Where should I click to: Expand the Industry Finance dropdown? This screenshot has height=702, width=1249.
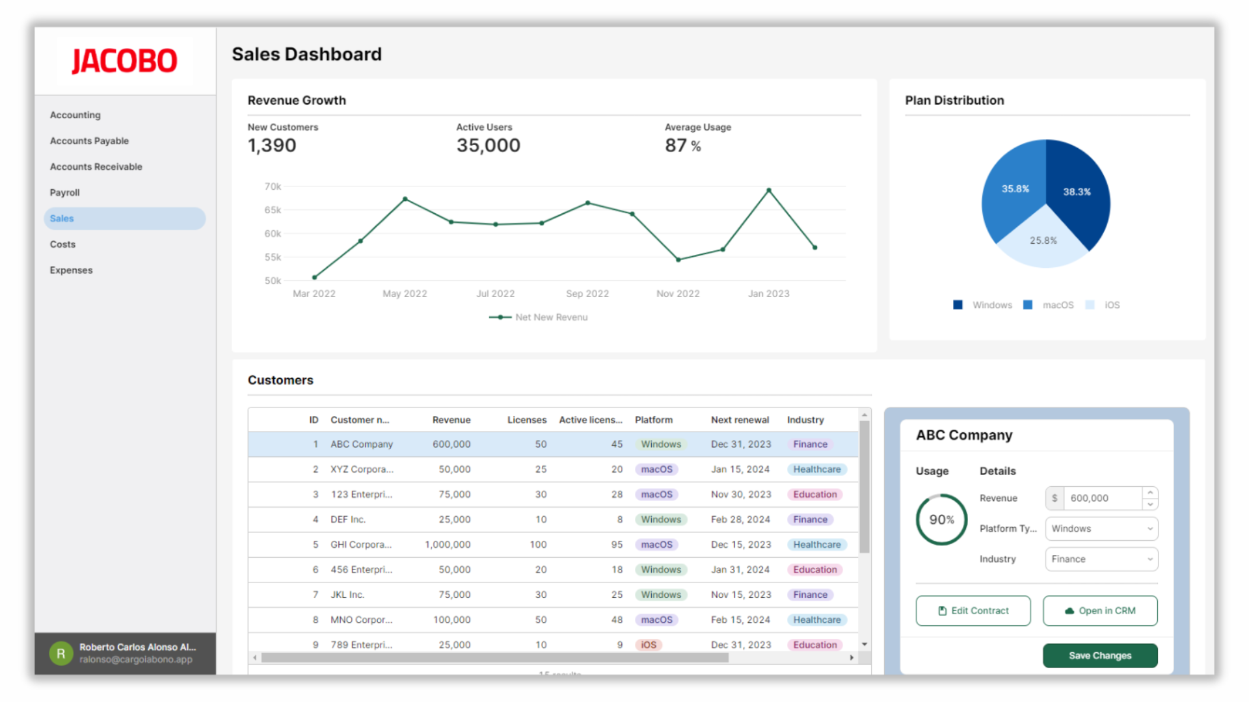[1101, 559]
